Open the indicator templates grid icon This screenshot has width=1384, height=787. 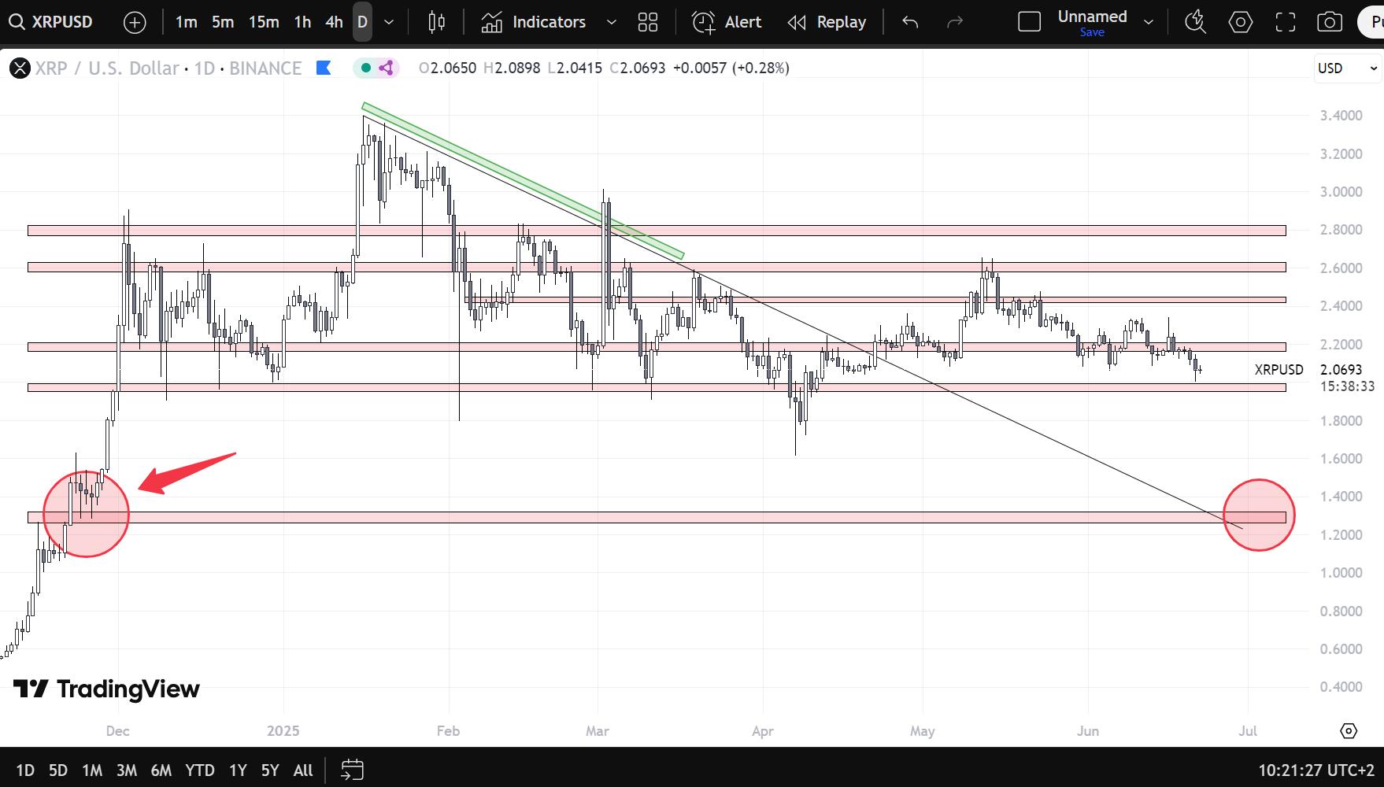pos(648,22)
